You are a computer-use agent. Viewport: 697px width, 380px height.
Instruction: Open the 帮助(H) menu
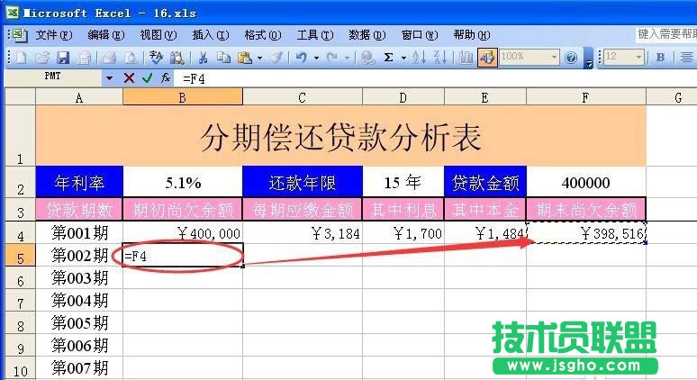pyautogui.click(x=472, y=35)
